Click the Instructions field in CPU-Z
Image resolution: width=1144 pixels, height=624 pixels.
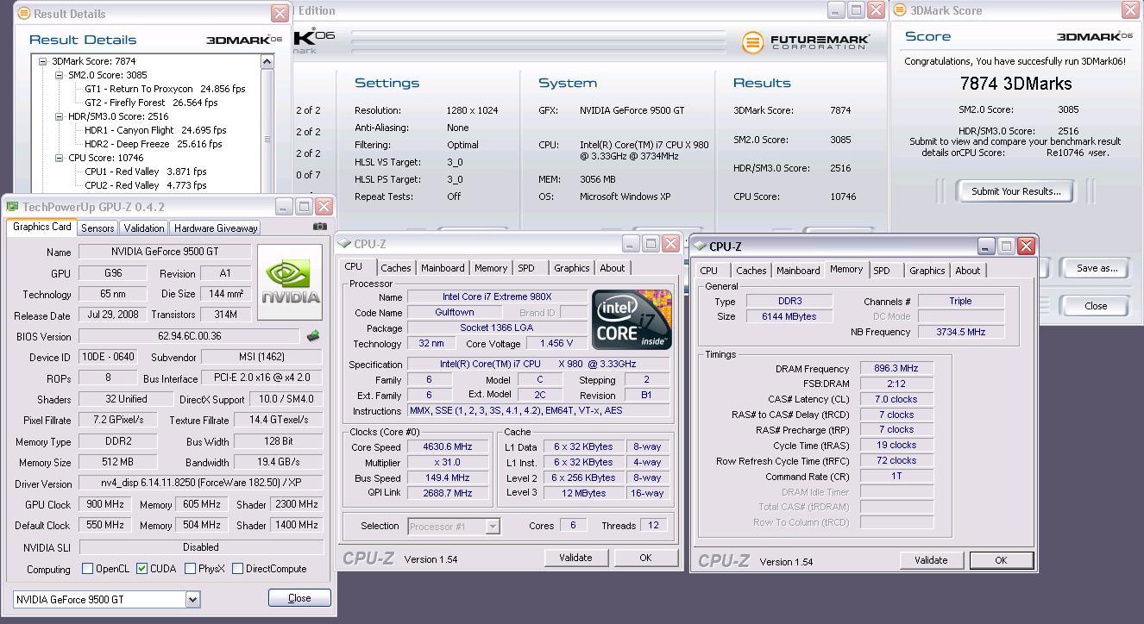point(538,411)
